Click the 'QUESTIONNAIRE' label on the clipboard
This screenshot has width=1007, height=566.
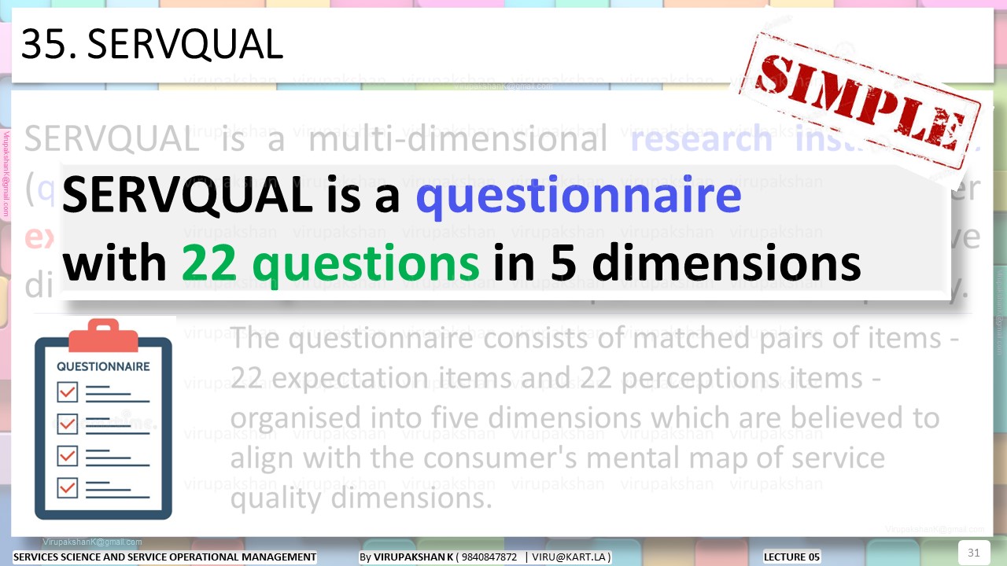pos(103,366)
